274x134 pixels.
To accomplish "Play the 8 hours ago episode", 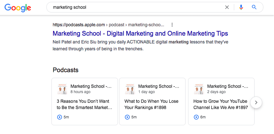I will pos(60,117).
